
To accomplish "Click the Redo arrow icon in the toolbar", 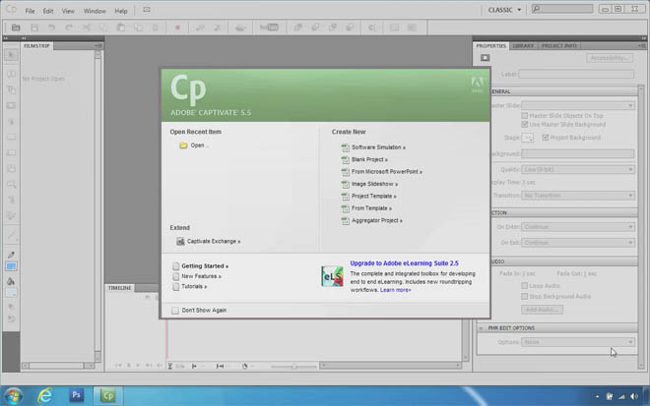I will pyautogui.click(x=69, y=28).
